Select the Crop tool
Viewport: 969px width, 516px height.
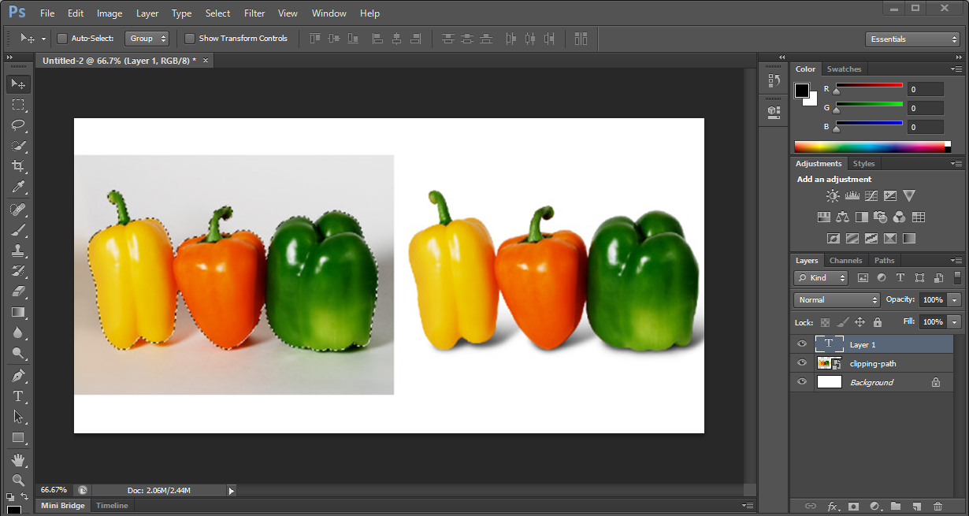click(19, 166)
